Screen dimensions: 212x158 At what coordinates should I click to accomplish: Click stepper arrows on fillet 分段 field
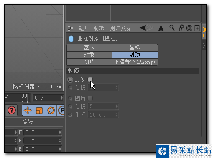(117, 106)
